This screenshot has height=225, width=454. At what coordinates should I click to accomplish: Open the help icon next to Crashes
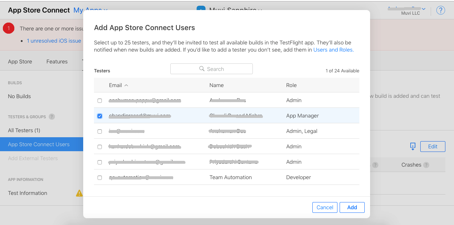[426, 165]
